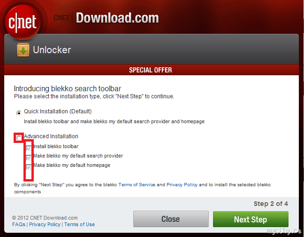The width and height of the screenshot is (304, 237).
Task: Select Quick Installation (Default) radio button
Action: (x=19, y=113)
